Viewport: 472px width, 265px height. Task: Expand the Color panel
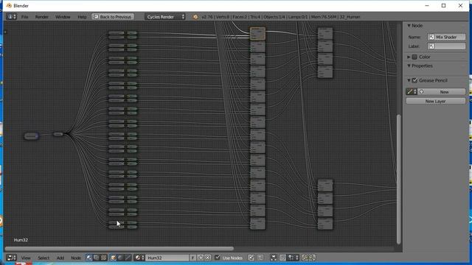coord(409,57)
